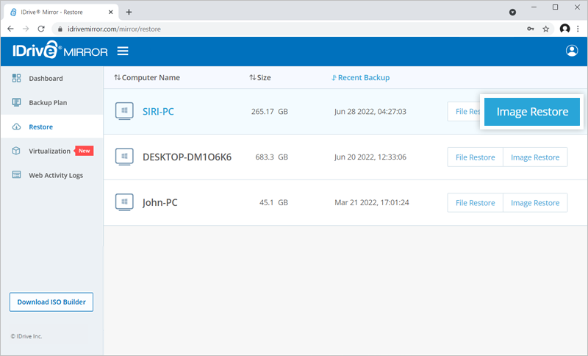This screenshot has height=356, width=588.
Task: Click Image Restore for John-PC
Action: point(535,203)
